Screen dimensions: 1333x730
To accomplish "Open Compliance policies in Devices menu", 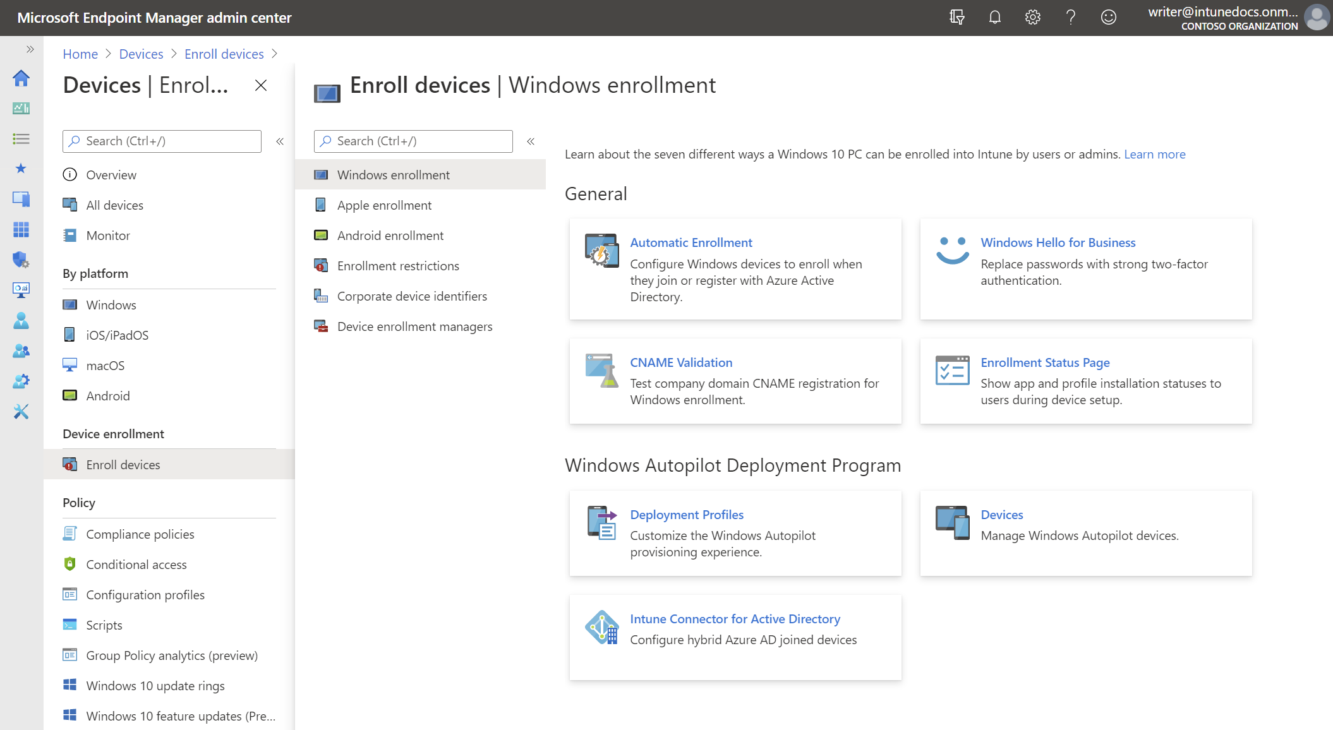I will pyautogui.click(x=140, y=534).
